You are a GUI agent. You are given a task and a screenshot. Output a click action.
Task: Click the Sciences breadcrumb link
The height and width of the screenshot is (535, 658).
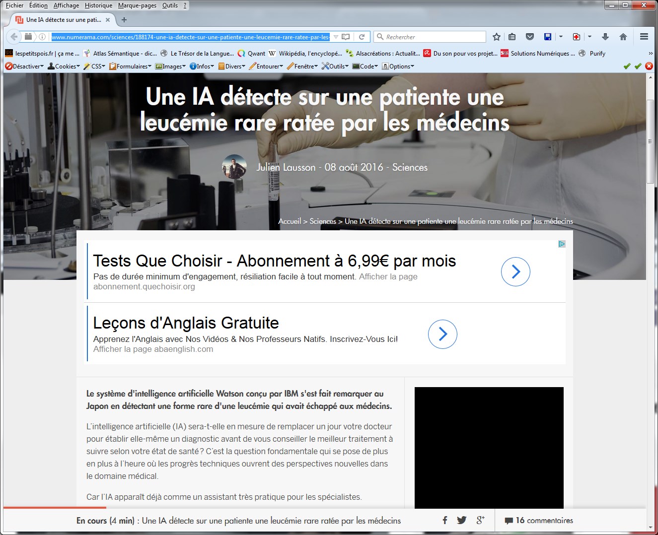click(323, 221)
